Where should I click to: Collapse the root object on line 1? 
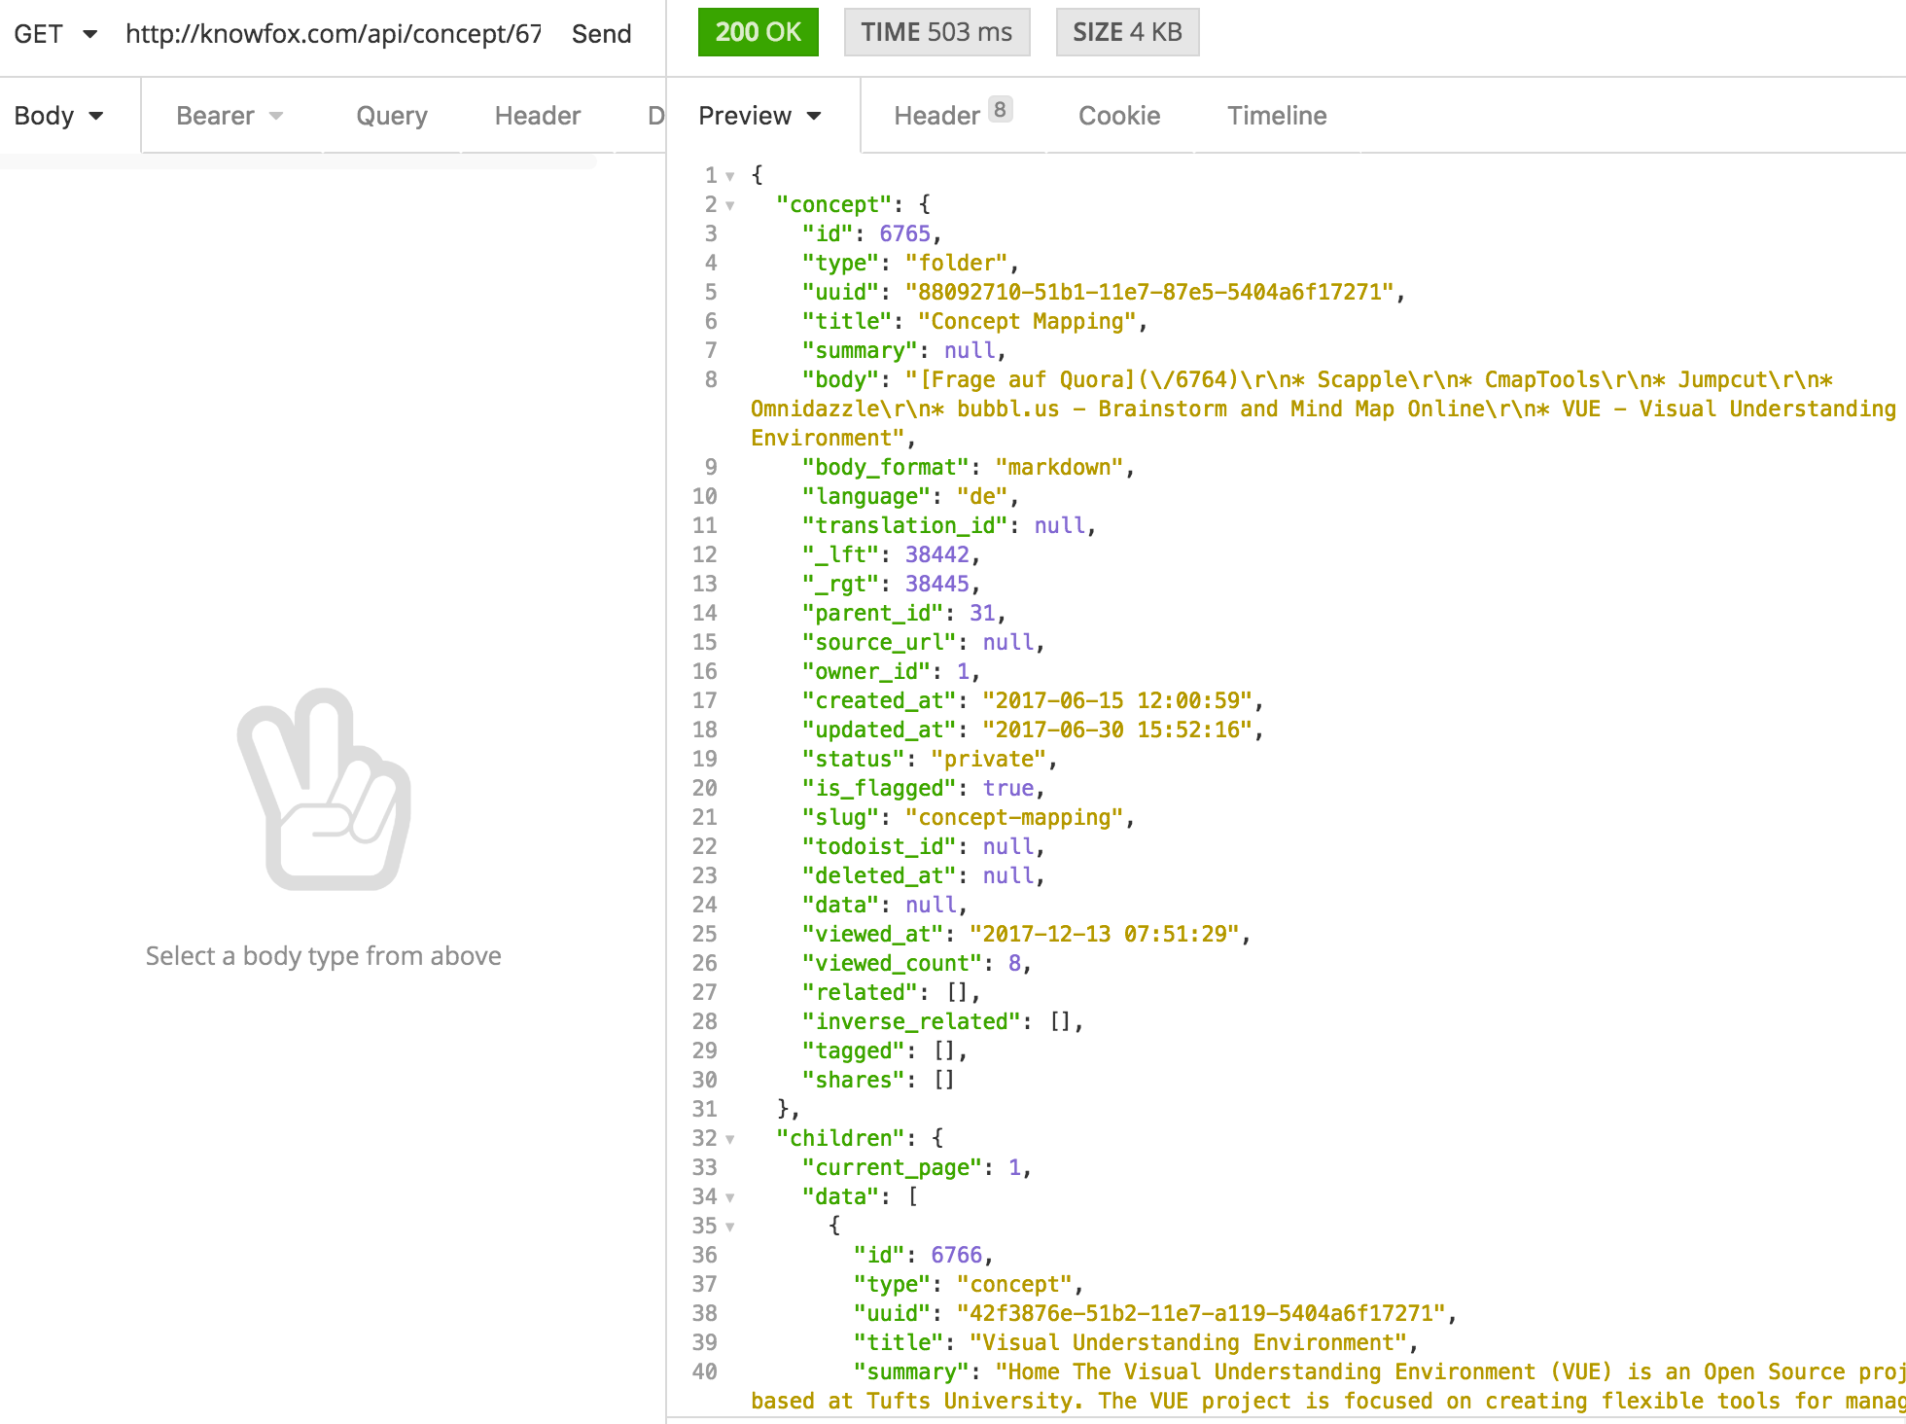click(x=730, y=176)
